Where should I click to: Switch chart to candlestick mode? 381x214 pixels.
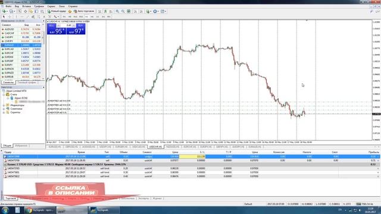[105, 11]
